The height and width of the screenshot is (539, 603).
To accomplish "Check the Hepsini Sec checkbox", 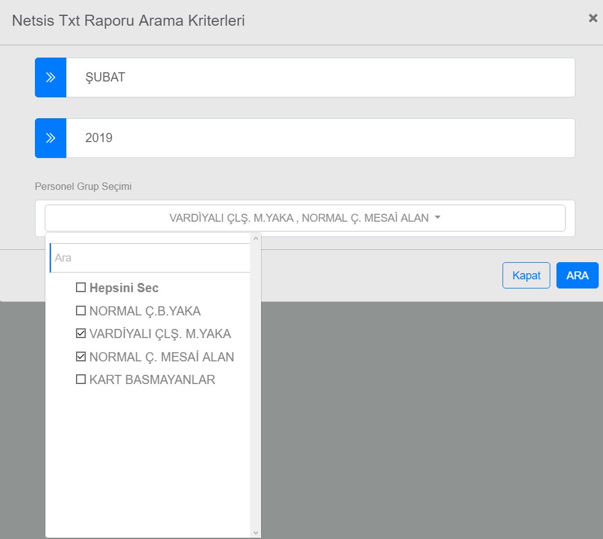I will click(81, 288).
